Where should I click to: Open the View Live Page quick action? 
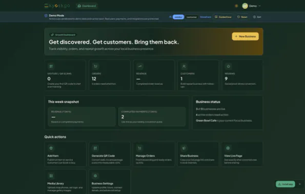pos(242,154)
